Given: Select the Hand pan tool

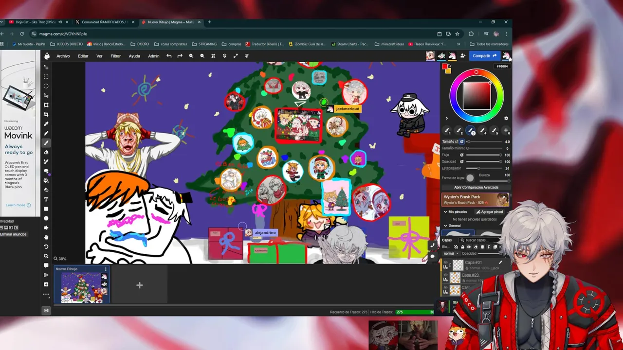Looking at the screenshot, I should (46, 237).
